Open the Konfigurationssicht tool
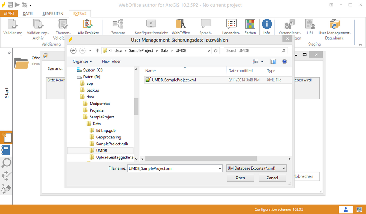 tap(151, 27)
